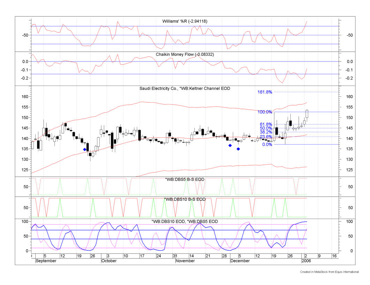The width and height of the screenshot is (370, 285).
Task: Select the "WB:DBS5 B-S EOD indicator label
Action: coord(185,180)
